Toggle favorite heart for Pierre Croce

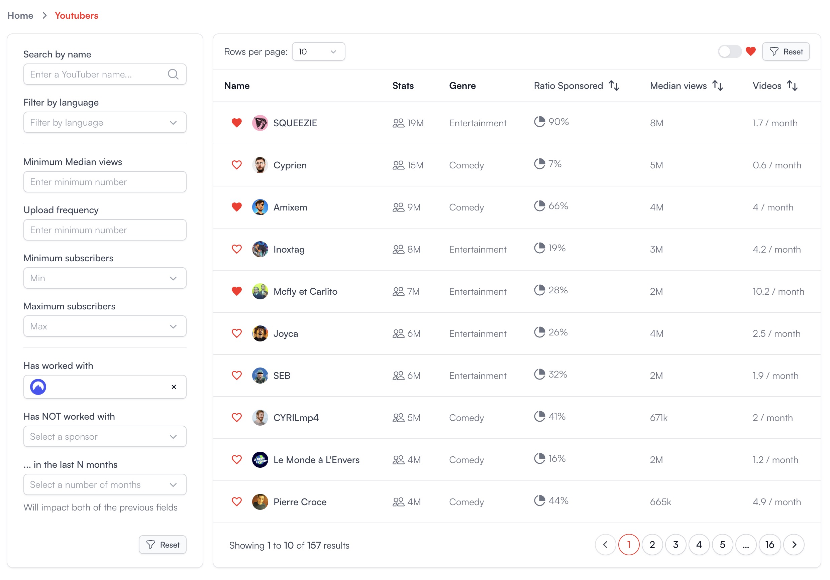(236, 501)
